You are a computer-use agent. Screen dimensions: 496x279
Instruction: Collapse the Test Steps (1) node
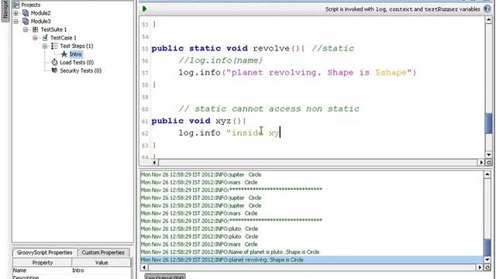click(x=45, y=46)
